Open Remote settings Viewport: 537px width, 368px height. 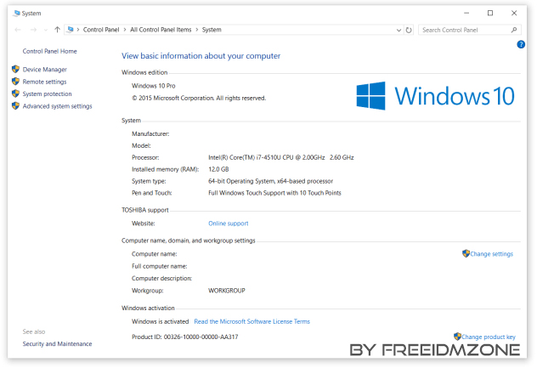coord(44,82)
